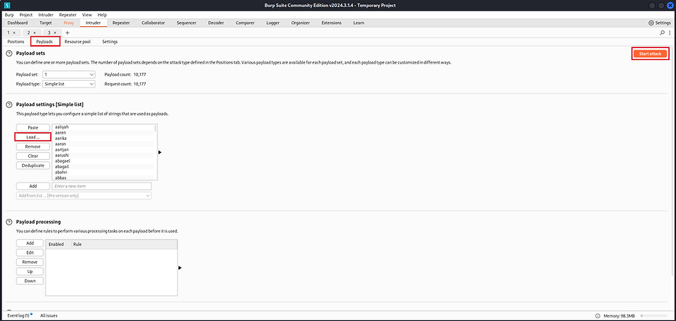The height and width of the screenshot is (321, 676).
Task: Add a new Intruder tab with plus
Action: coord(67,33)
